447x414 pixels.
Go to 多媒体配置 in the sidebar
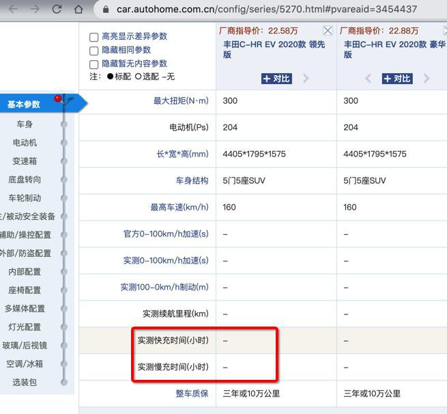(25, 308)
